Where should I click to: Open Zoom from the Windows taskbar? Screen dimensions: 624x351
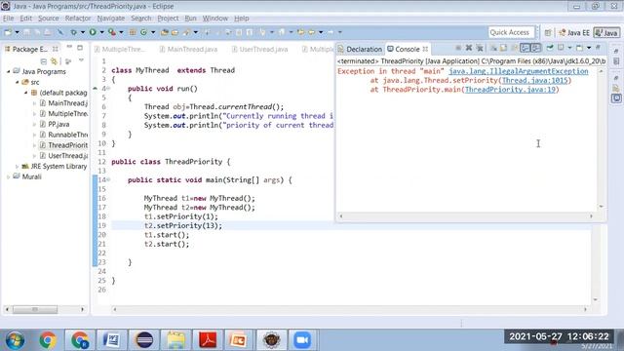302,340
